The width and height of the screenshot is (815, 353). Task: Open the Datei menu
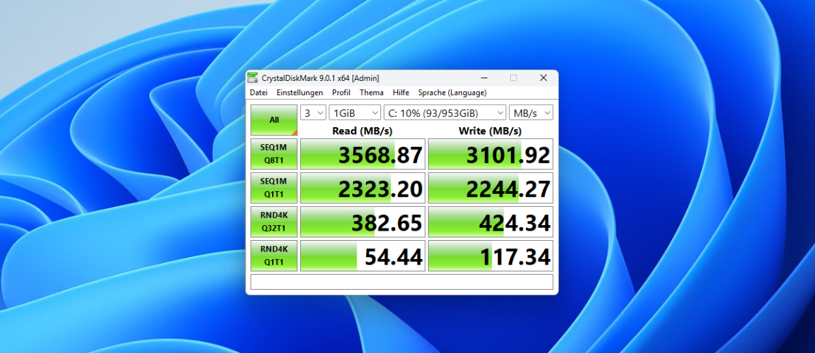(x=259, y=93)
